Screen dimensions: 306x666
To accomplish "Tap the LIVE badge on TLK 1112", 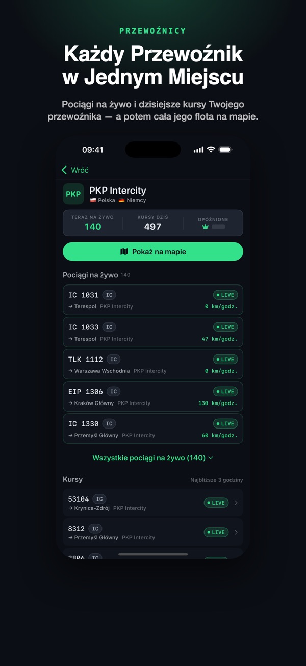I will 225,359.
